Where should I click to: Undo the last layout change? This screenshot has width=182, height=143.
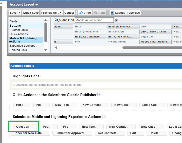tap(85, 13)
